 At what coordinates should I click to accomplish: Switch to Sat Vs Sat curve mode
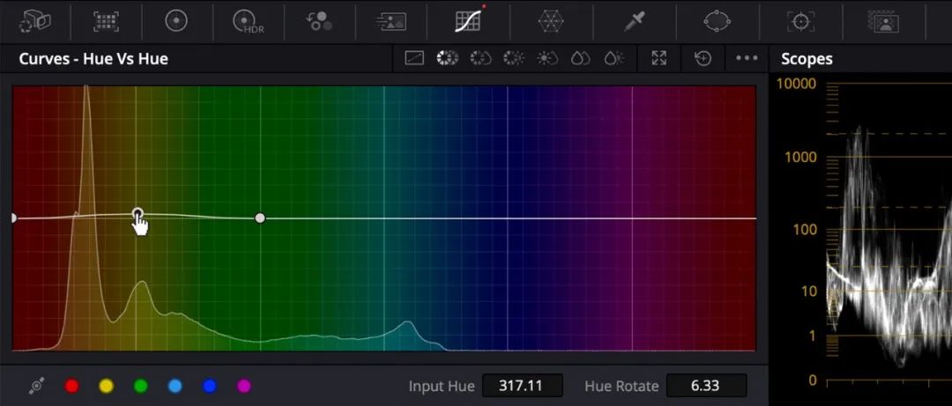coord(580,58)
